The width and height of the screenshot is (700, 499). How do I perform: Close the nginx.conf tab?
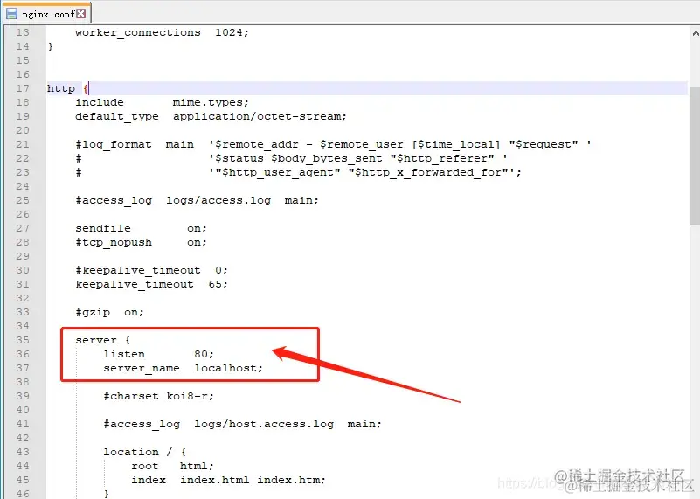click(x=80, y=14)
